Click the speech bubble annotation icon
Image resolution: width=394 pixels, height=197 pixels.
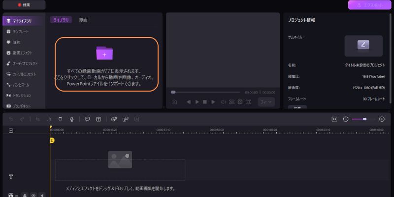click(87, 119)
